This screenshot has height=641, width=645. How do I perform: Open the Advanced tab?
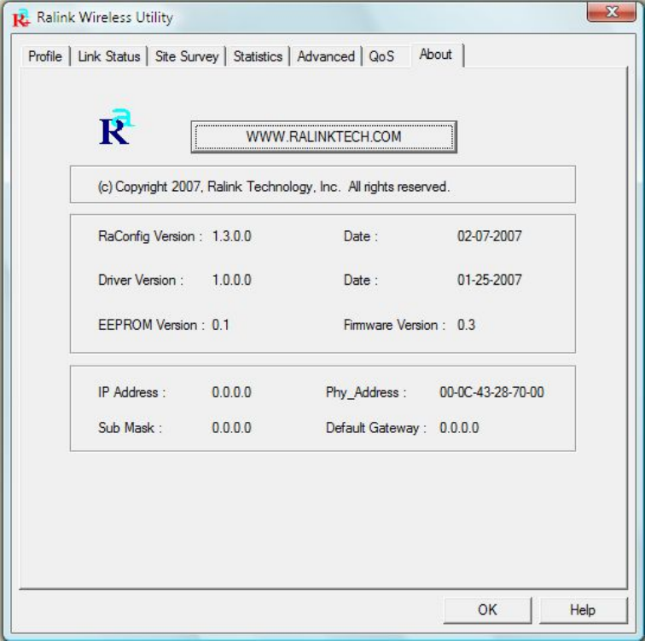(x=326, y=56)
